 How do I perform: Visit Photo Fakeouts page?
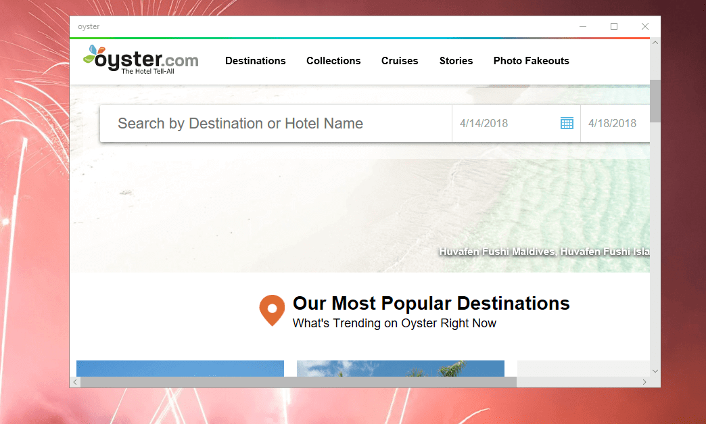tap(532, 61)
